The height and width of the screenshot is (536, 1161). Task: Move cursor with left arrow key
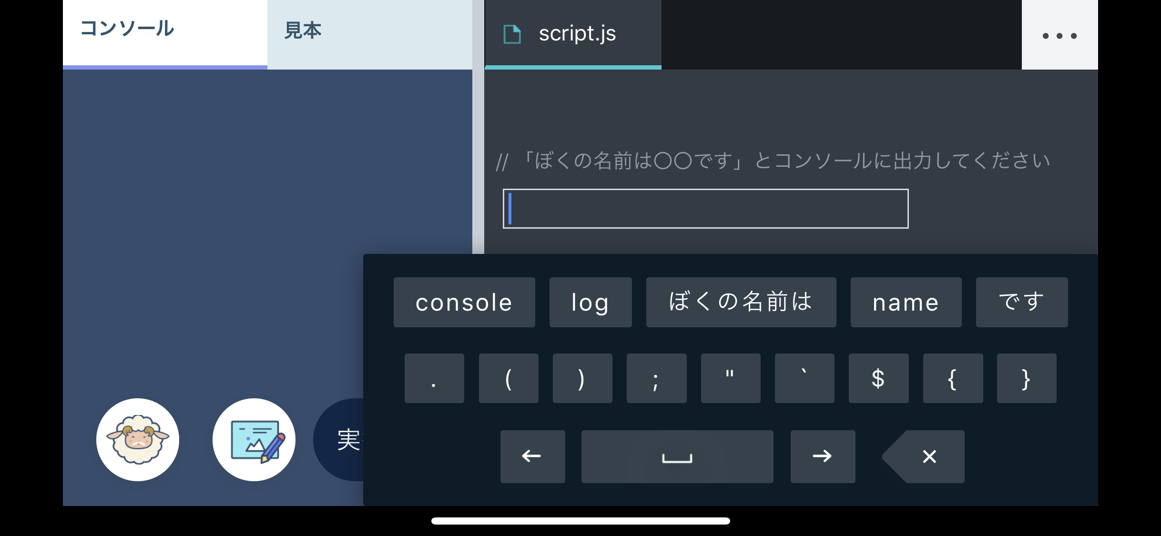pyautogui.click(x=532, y=456)
